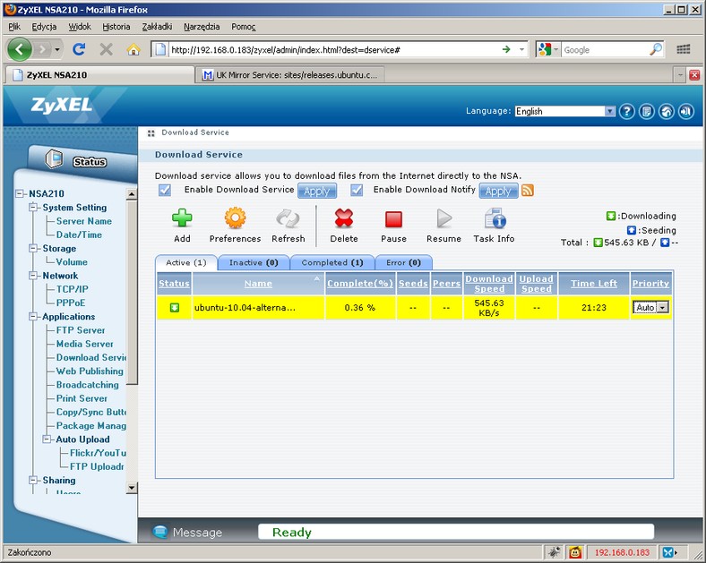
Task: Switch to the Completed (1) tab
Action: [331, 262]
